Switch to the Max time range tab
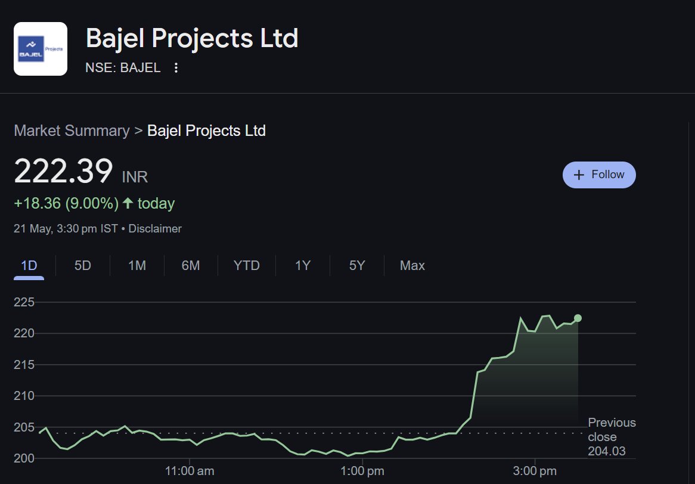695x484 pixels. [412, 265]
